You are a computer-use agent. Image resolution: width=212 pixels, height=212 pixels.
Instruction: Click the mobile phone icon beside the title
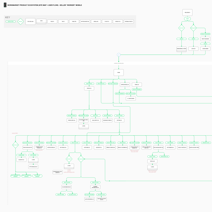point(5,5)
